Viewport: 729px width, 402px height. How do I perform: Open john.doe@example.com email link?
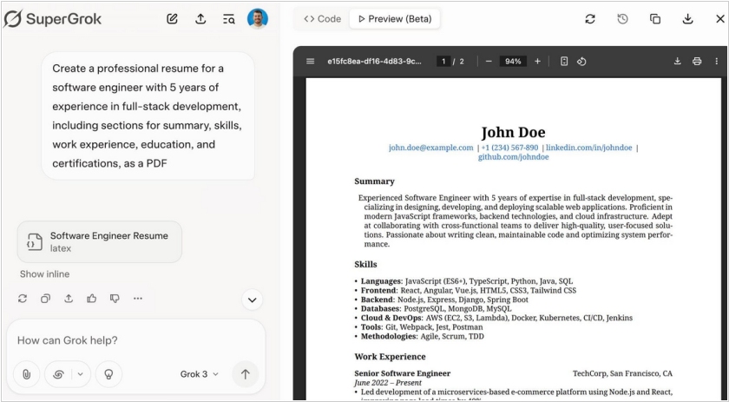click(431, 148)
